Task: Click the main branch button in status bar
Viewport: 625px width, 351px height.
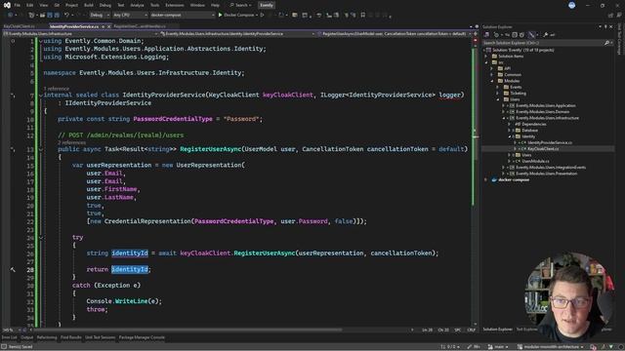Action: click(499, 347)
